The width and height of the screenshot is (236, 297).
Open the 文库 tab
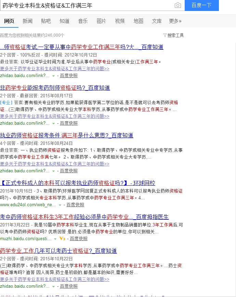tap(157, 21)
